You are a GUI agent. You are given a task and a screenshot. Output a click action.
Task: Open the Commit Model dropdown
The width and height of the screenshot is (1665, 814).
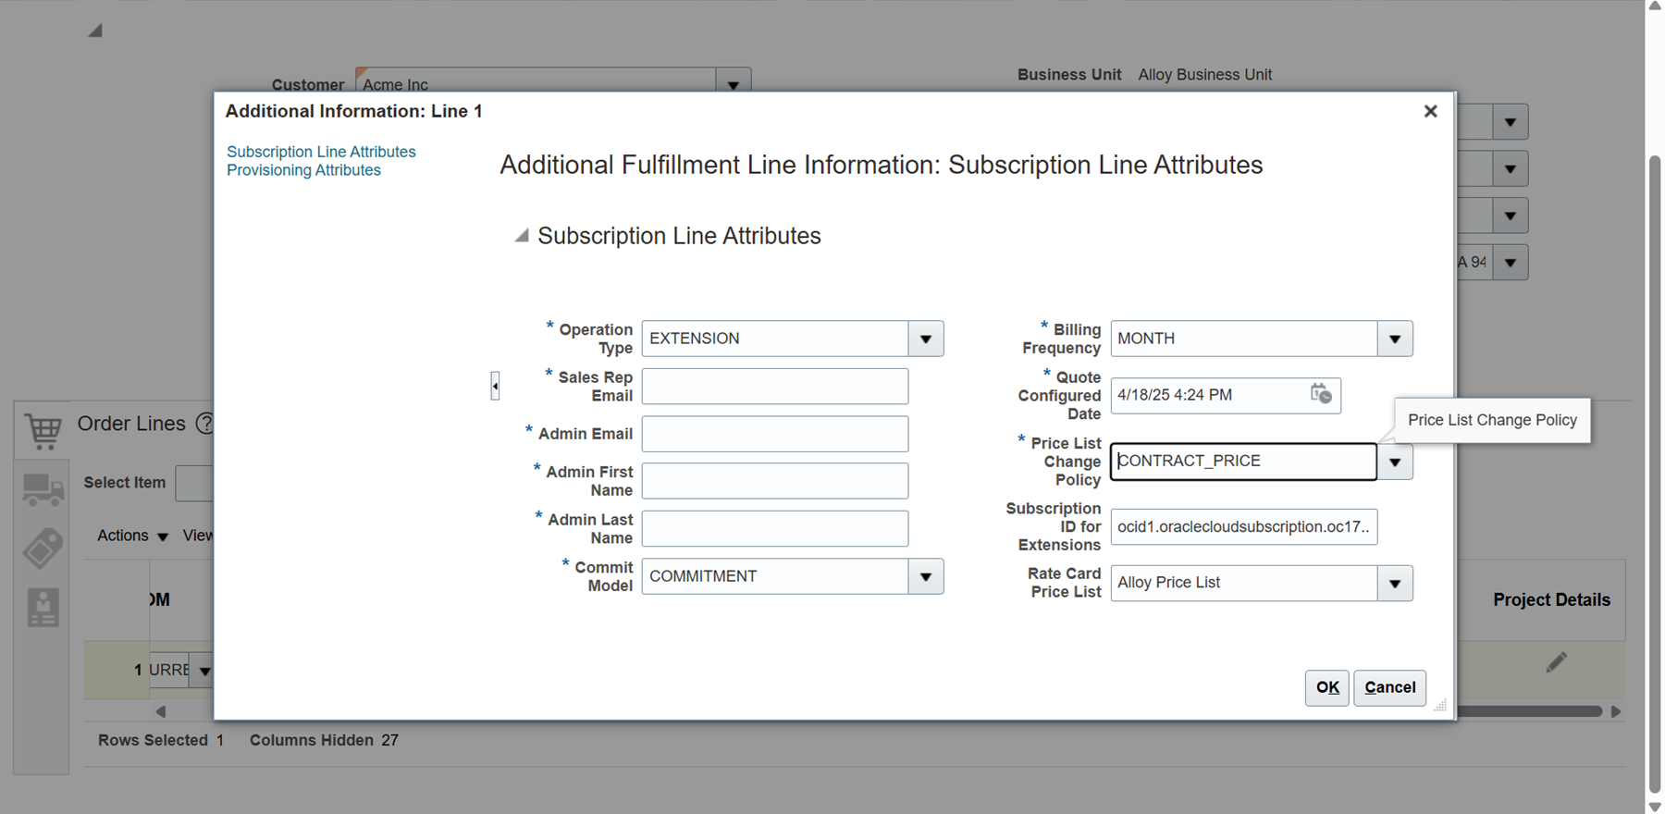pyautogui.click(x=926, y=576)
